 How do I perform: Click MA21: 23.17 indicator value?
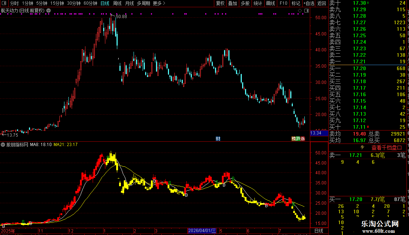pyautogui.click(x=66, y=145)
